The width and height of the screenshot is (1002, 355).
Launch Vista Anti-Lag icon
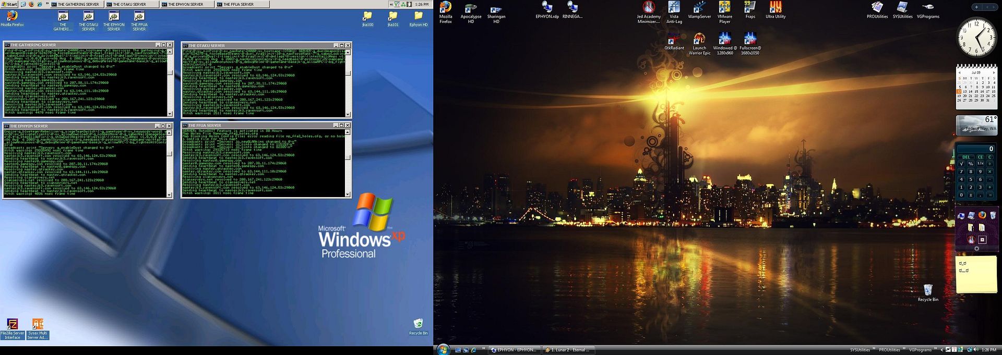click(674, 13)
